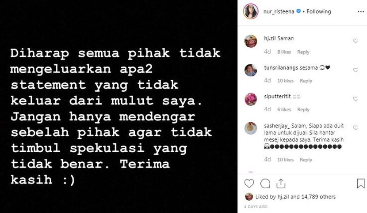
Task: Like hj.zil's Saman comment
Action: tap(356, 41)
